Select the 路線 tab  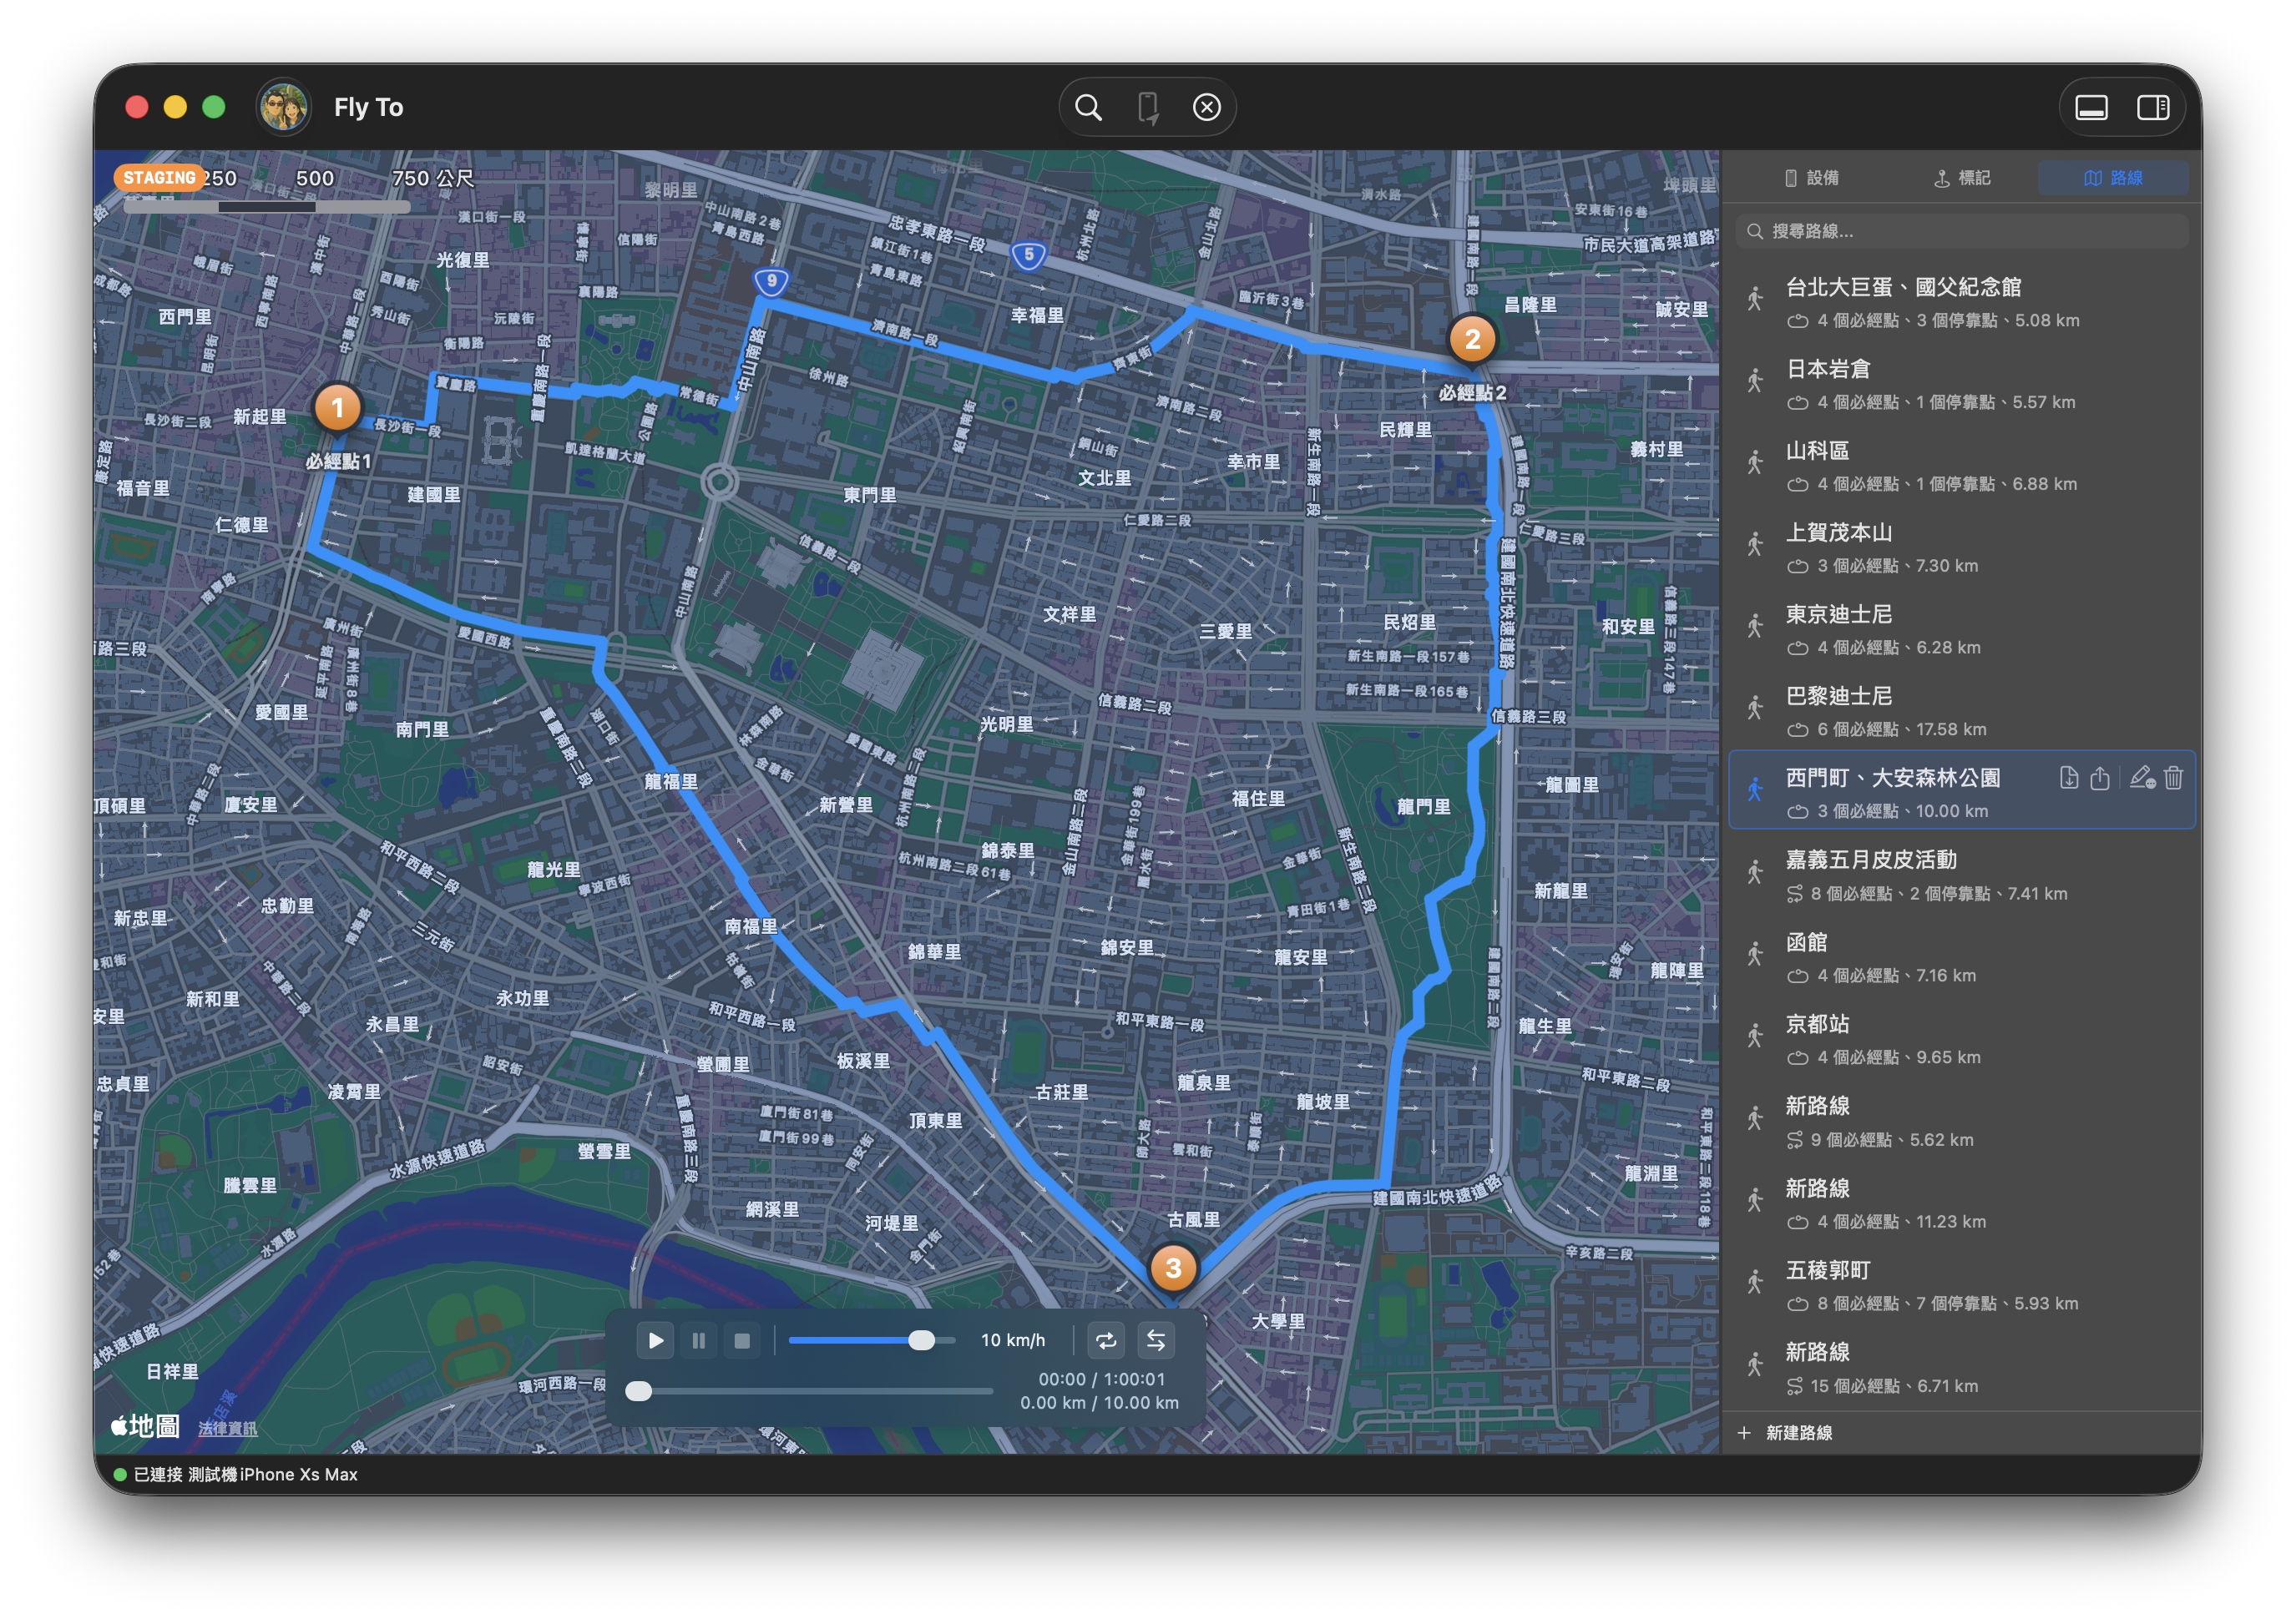pyautogui.click(x=2113, y=178)
